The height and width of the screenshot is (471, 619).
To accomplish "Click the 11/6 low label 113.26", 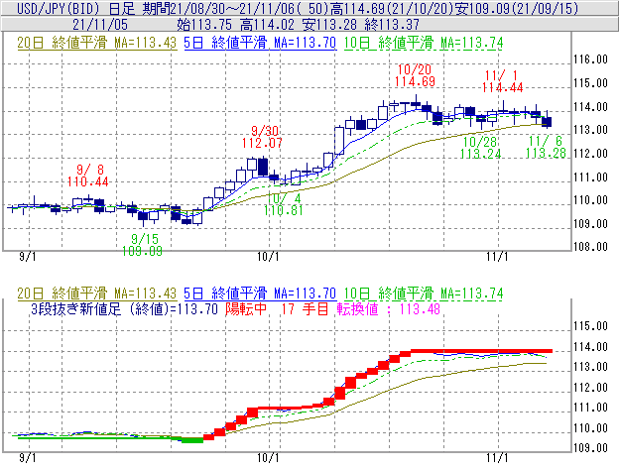I will point(545,154).
